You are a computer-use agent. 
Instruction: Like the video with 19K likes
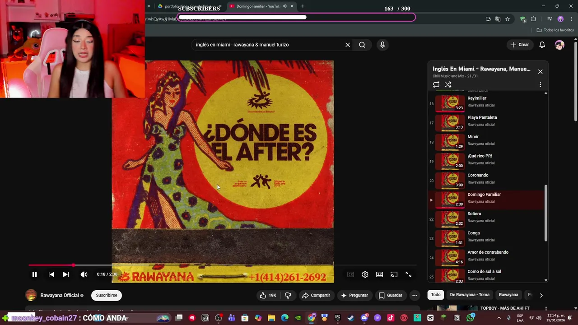point(268,295)
